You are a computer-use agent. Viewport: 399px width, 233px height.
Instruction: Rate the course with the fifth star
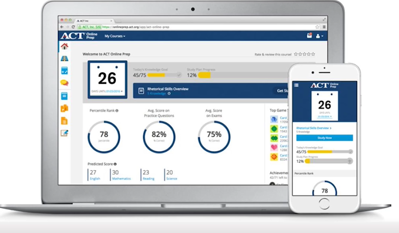pyautogui.click(x=313, y=54)
